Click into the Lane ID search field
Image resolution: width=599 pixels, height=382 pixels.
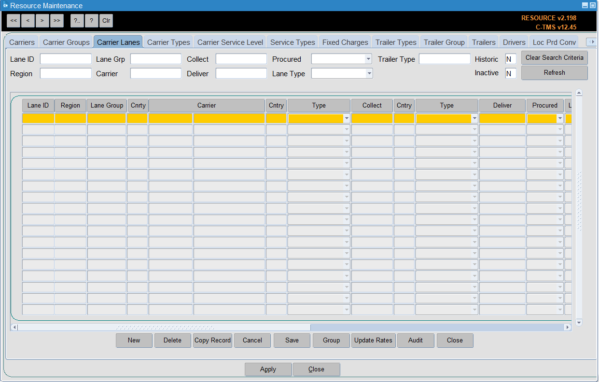pos(66,59)
